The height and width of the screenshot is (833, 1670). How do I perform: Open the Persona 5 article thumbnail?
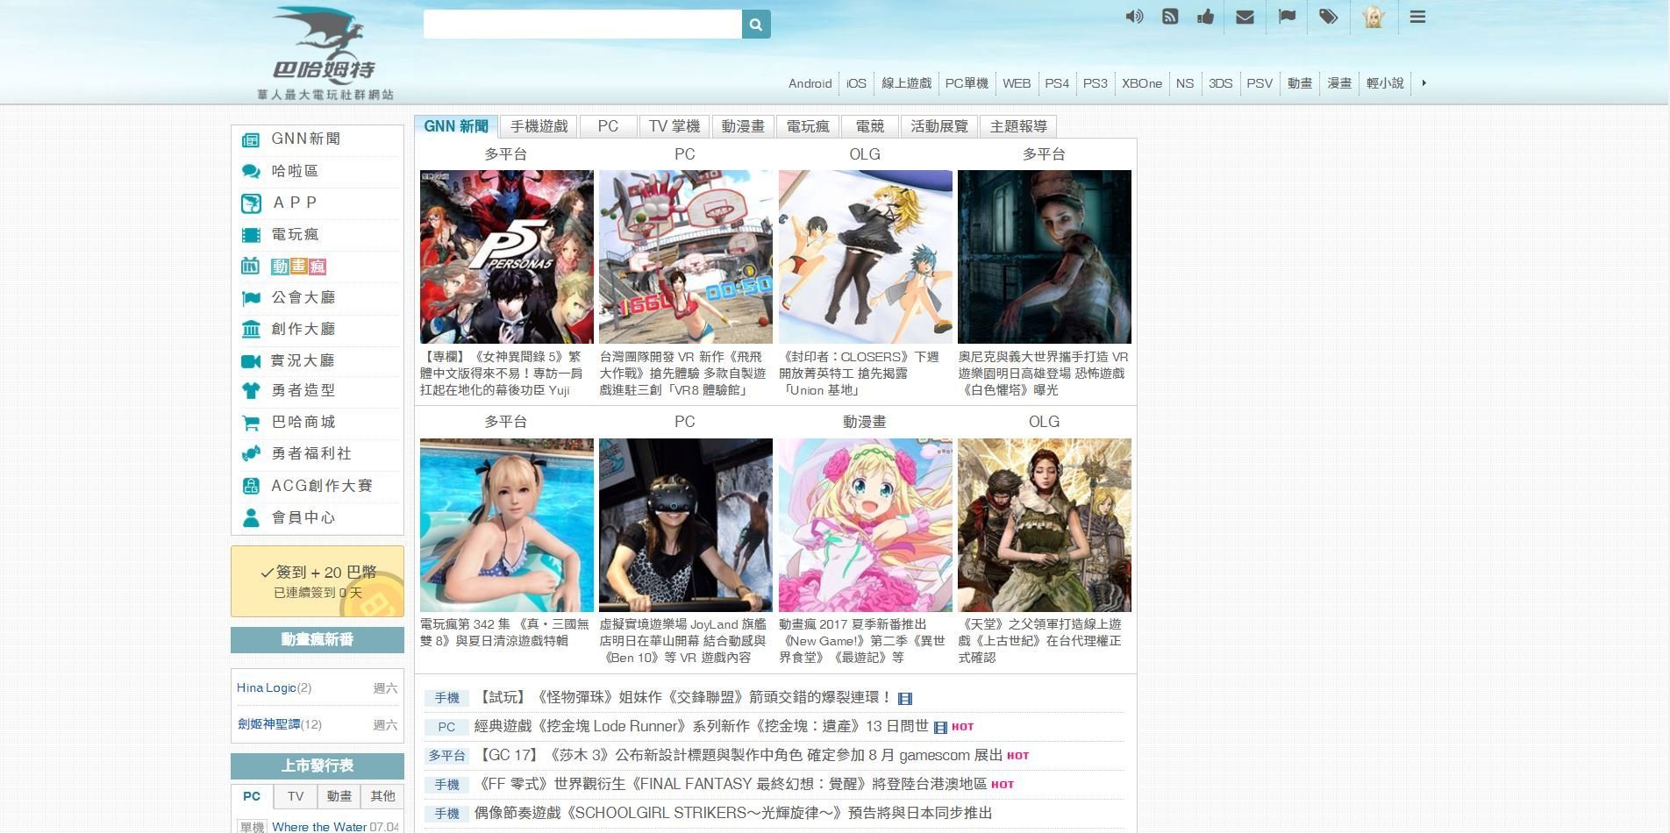(x=507, y=257)
